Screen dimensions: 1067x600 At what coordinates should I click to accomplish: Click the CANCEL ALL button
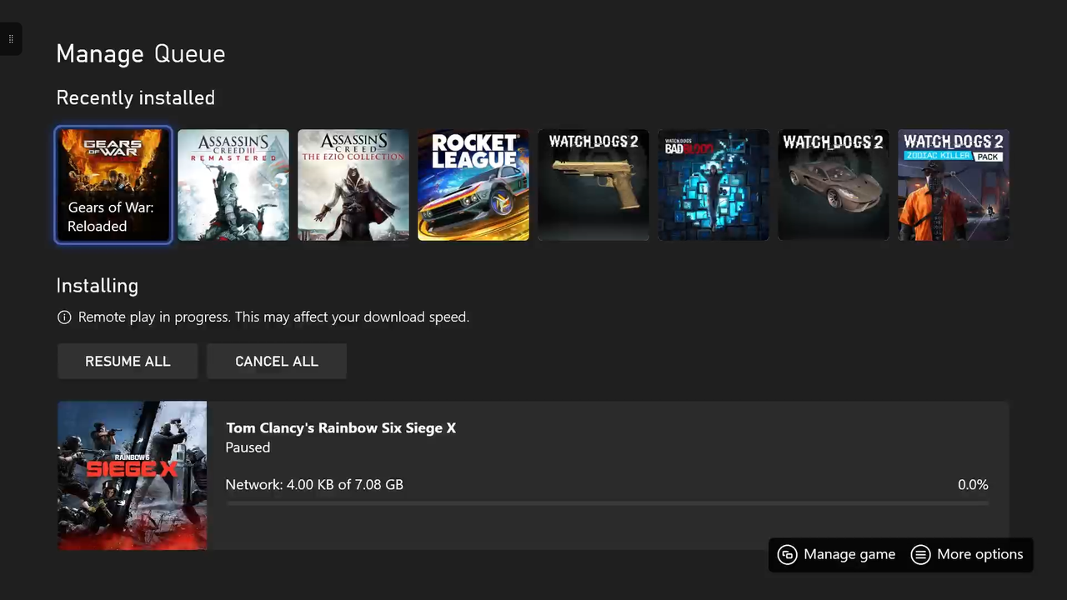click(277, 361)
